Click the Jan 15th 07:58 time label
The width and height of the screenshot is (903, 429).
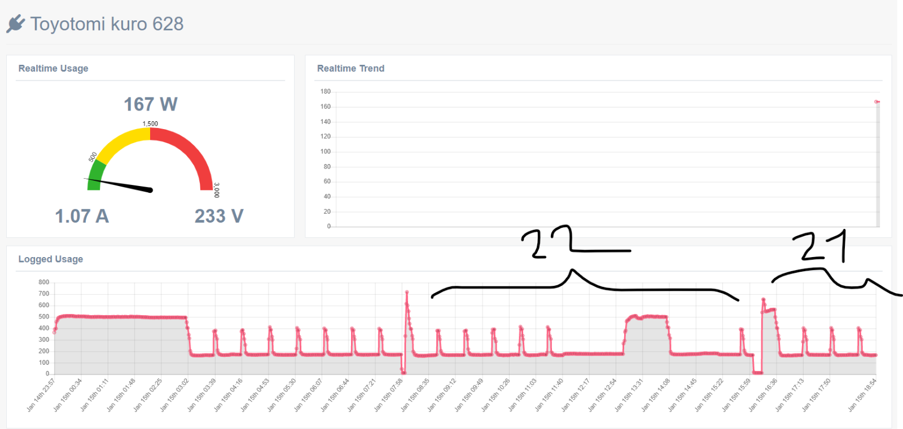tap(388, 395)
